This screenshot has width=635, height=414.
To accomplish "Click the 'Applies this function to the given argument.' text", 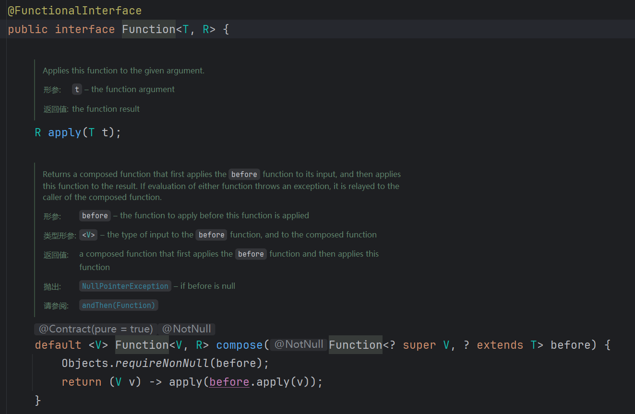I will click(123, 71).
